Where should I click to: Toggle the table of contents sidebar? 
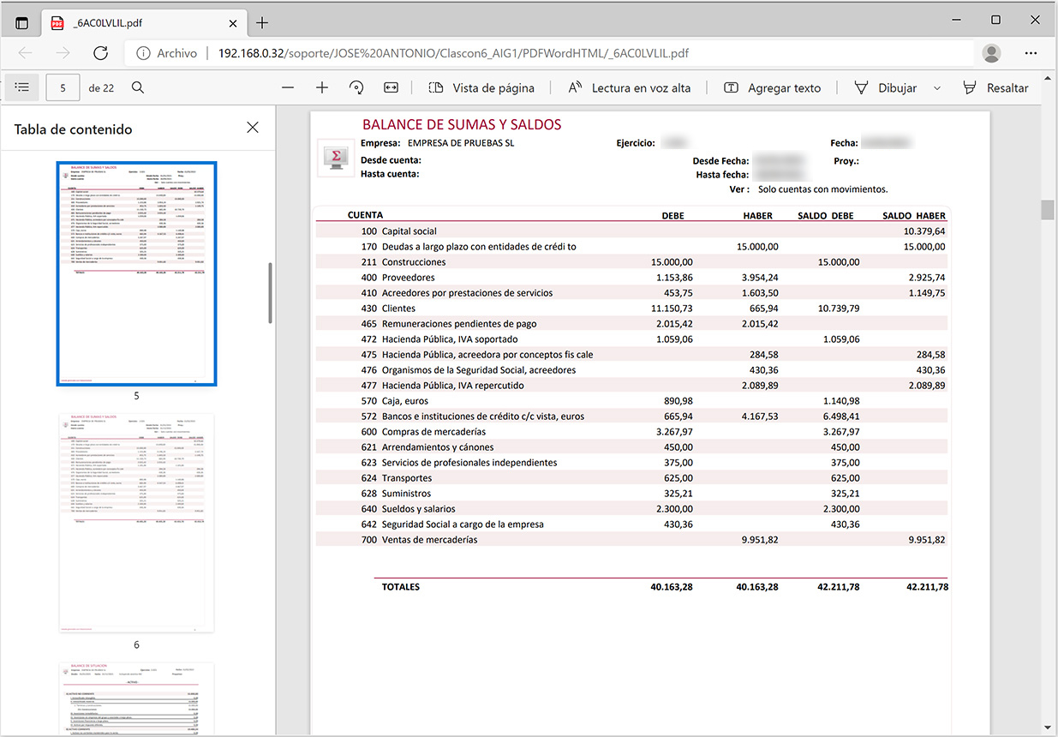(22, 87)
